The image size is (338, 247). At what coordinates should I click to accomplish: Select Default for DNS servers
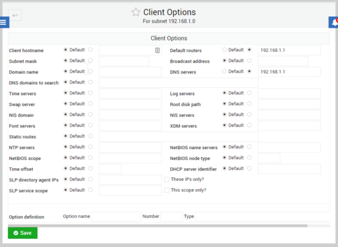(x=224, y=71)
